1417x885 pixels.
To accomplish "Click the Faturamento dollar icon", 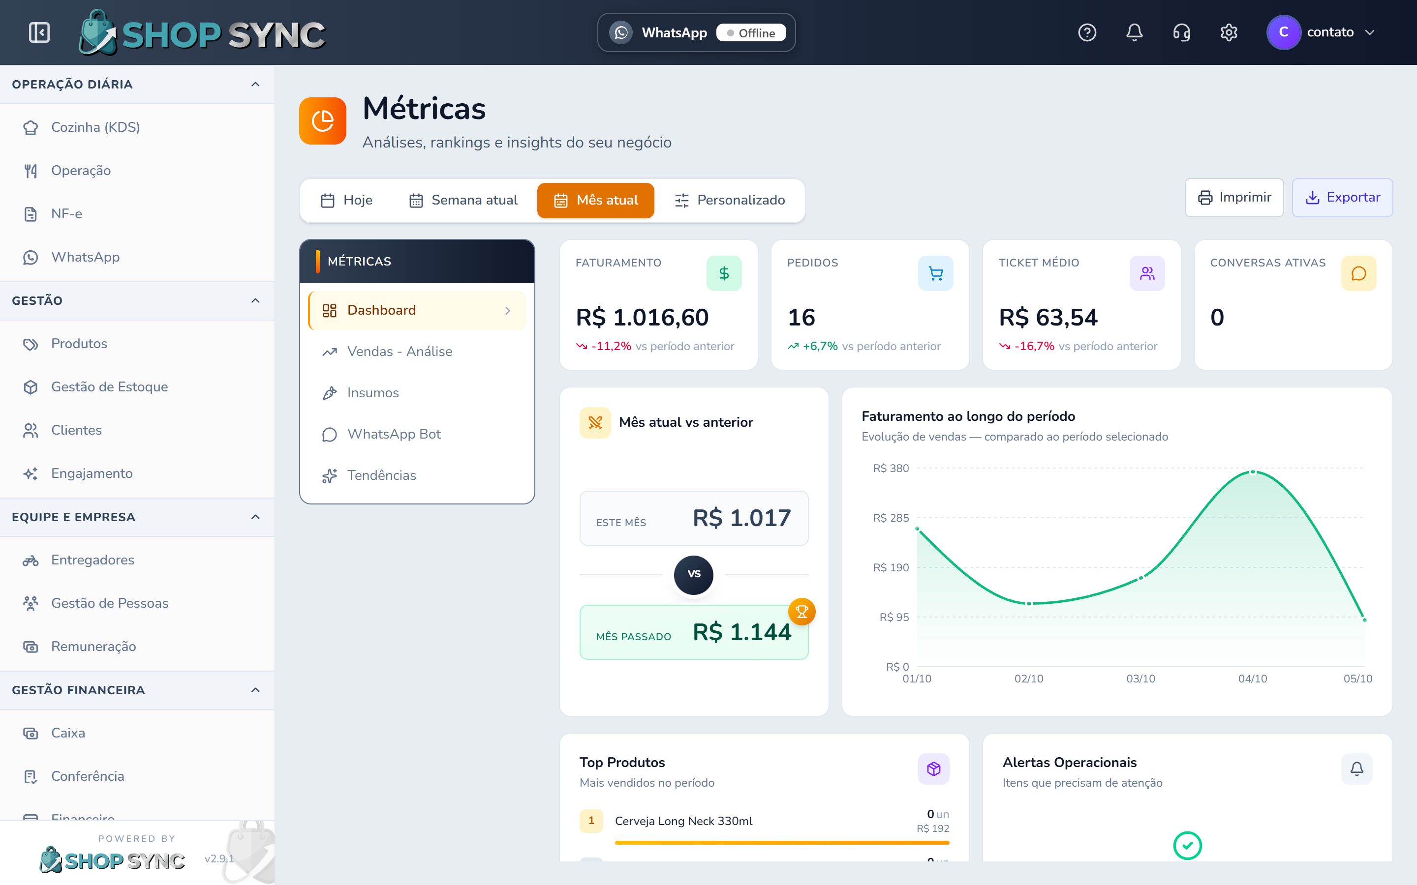I will pyautogui.click(x=724, y=273).
